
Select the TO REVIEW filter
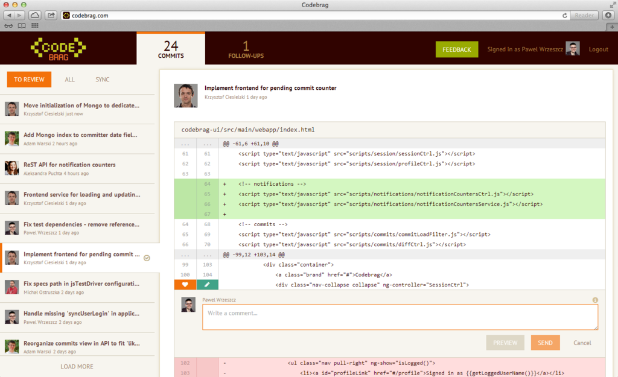pos(29,79)
